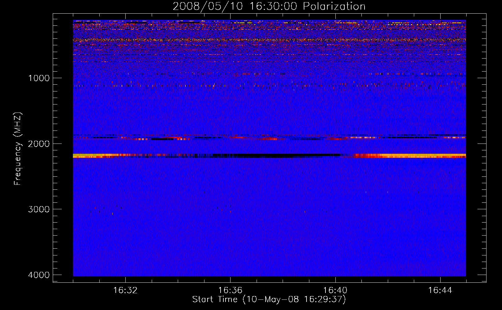Pick the 3000 frequency tick label
This screenshot has width=502, height=310.
click(x=39, y=209)
